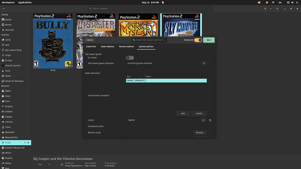Open the text based games emulator dropdown
301x169 pixels.
204,64
